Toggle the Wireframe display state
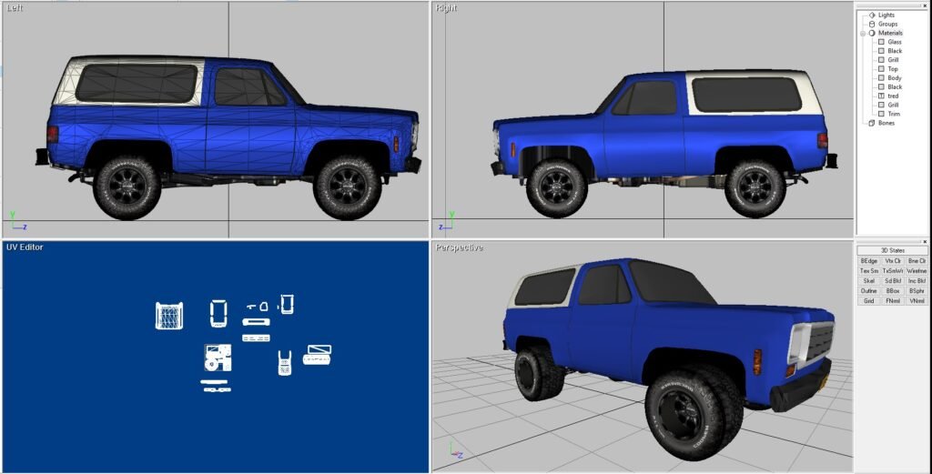The image size is (932, 474). [x=917, y=270]
